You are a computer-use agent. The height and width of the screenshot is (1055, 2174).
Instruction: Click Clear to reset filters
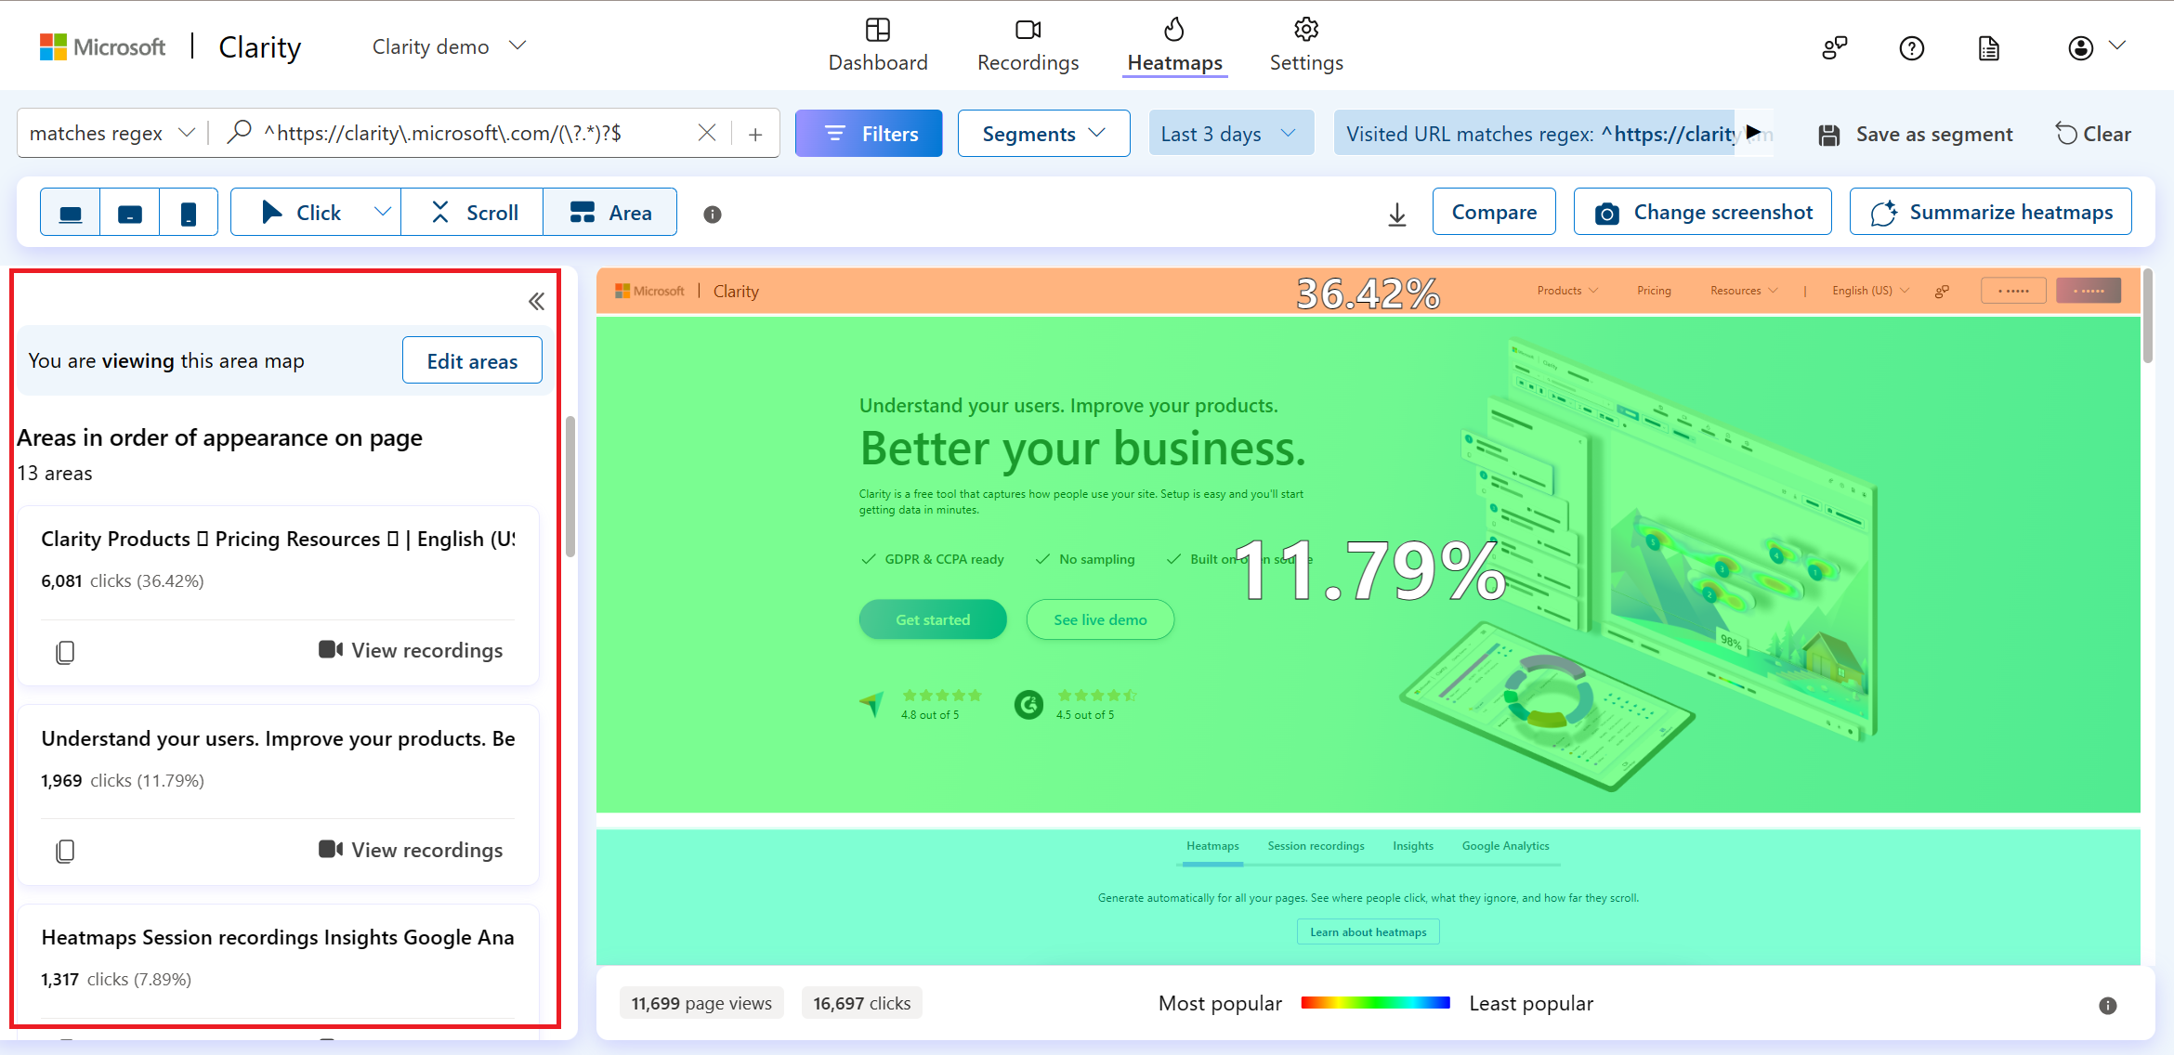pos(2094,135)
